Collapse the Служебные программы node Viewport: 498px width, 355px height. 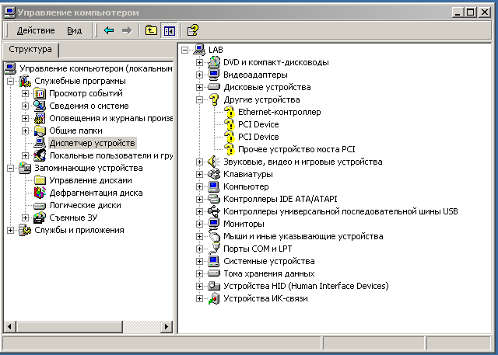tap(10, 82)
